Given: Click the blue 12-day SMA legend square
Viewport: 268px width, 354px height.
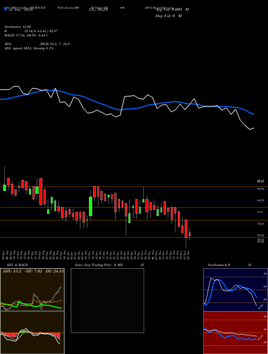Looking at the screenshot, I should [x=5, y=9].
